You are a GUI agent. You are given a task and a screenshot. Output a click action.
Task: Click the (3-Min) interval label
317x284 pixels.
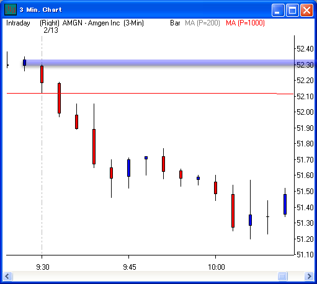133,23
